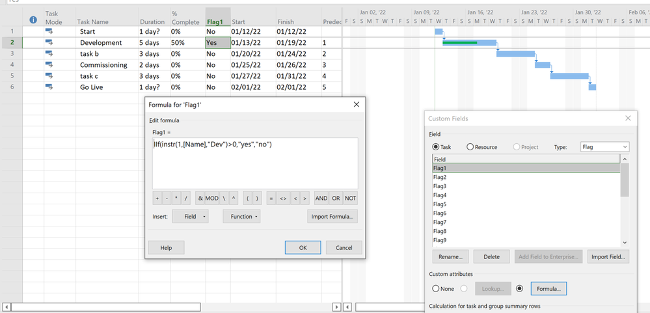Insert the caret exponent operator
The height and width of the screenshot is (313, 650).
234,198
